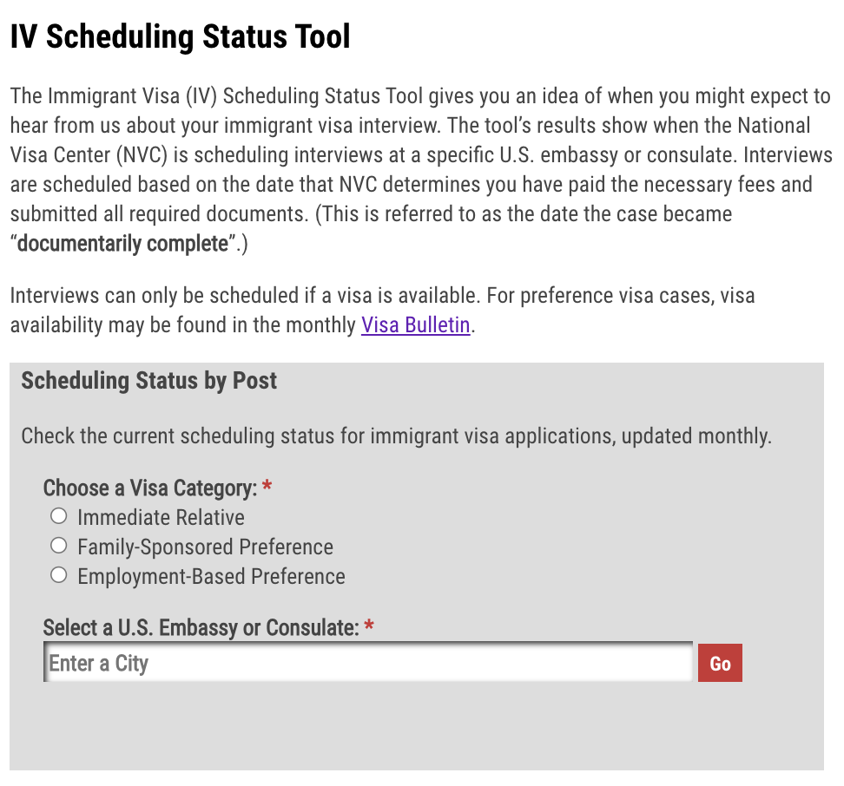The width and height of the screenshot is (844, 786).
Task: Click red asterisk after Embassy or Consulate label
Action: pyautogui.click(x=369, y=627)
